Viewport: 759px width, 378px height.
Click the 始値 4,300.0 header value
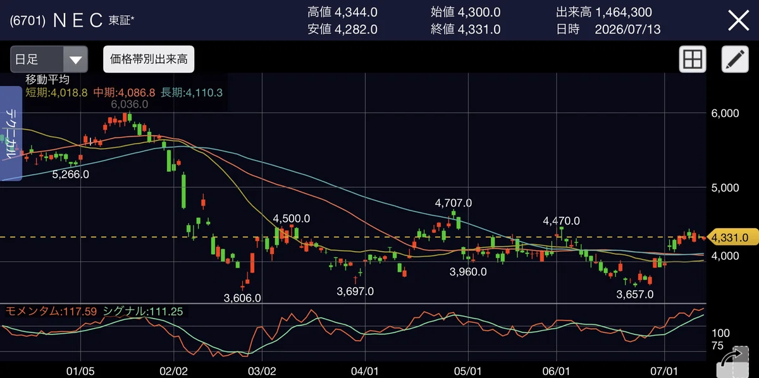tap(465, 12)
